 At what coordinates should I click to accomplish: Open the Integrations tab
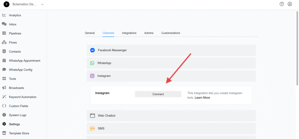tap(129, 33)
